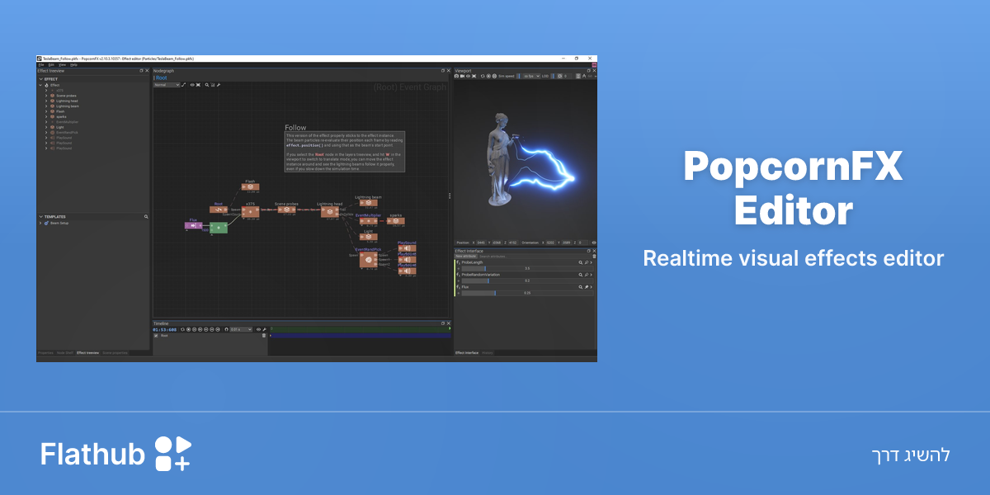
Task: Adjust the ProbeLength slider
Action: pos(527,268)
